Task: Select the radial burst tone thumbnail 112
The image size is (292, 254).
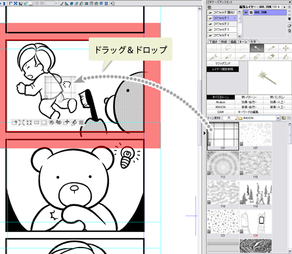Action: [223, 165]
